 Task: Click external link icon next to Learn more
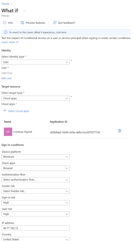click(18, 42)
